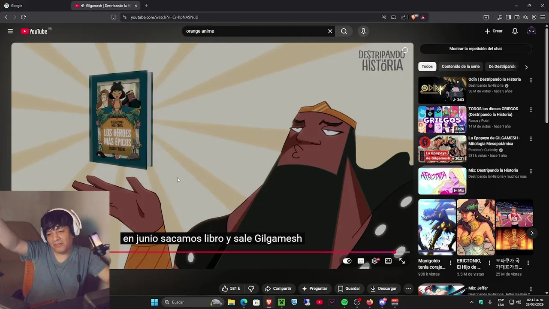Screen dimensions: 549x309
Task: Open Manigoldo tenía coraje short
Action: pos(437,227)
